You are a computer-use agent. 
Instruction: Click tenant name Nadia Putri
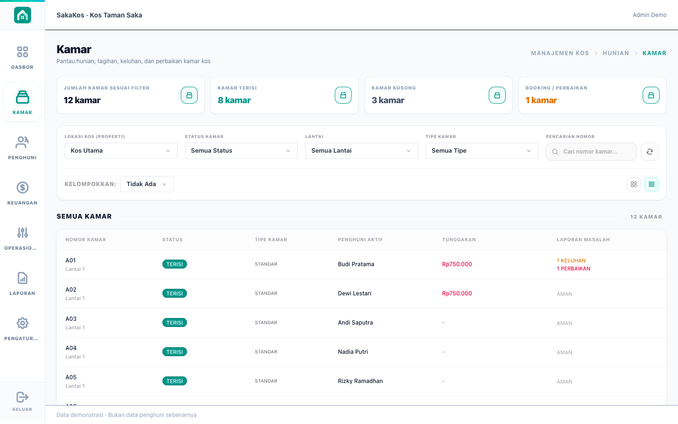click(x=353, y=352)
